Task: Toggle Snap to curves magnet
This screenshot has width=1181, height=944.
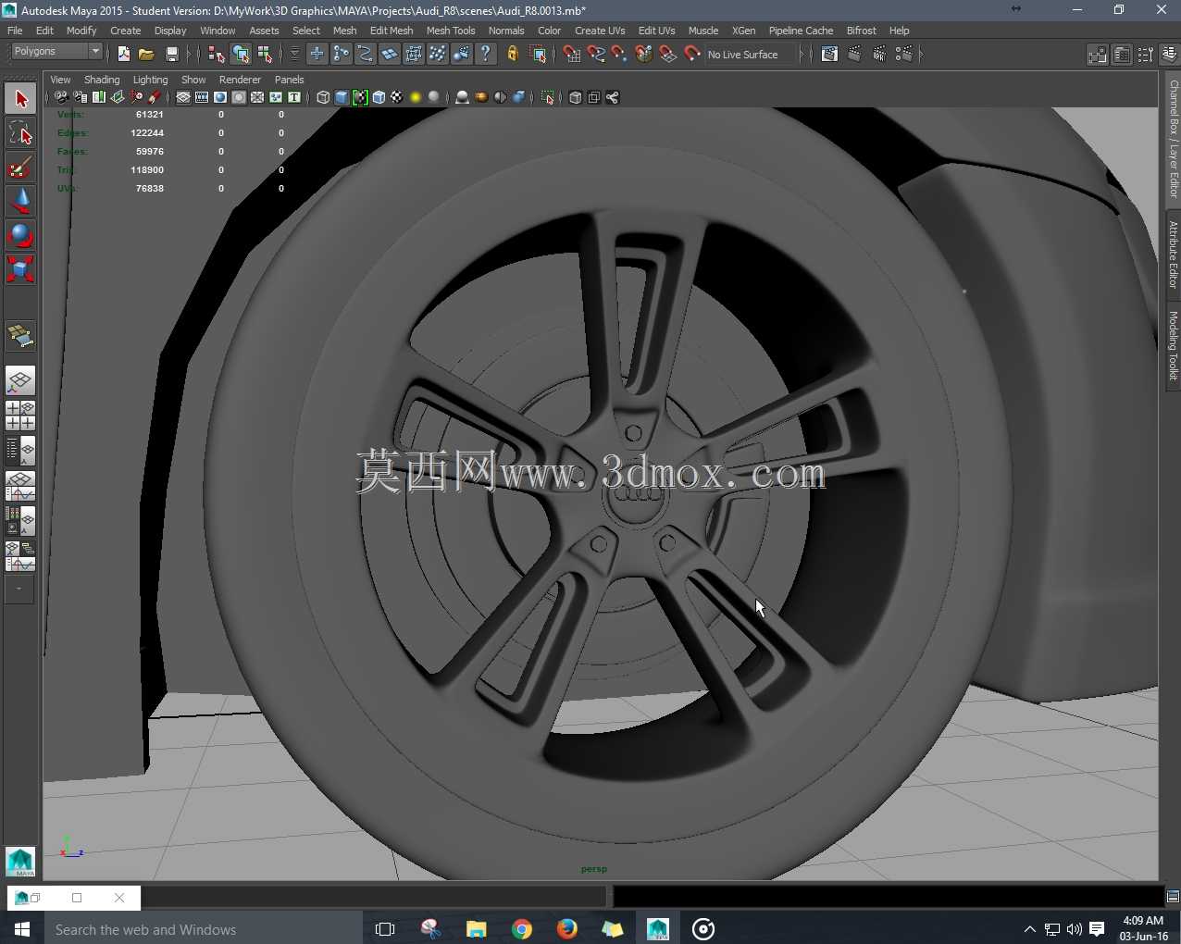Action: click(596, 55)
